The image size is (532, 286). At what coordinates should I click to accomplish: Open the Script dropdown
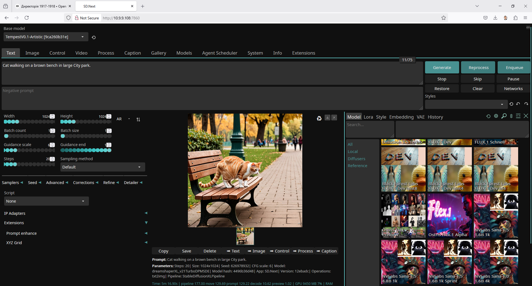[x=46, y=201]
